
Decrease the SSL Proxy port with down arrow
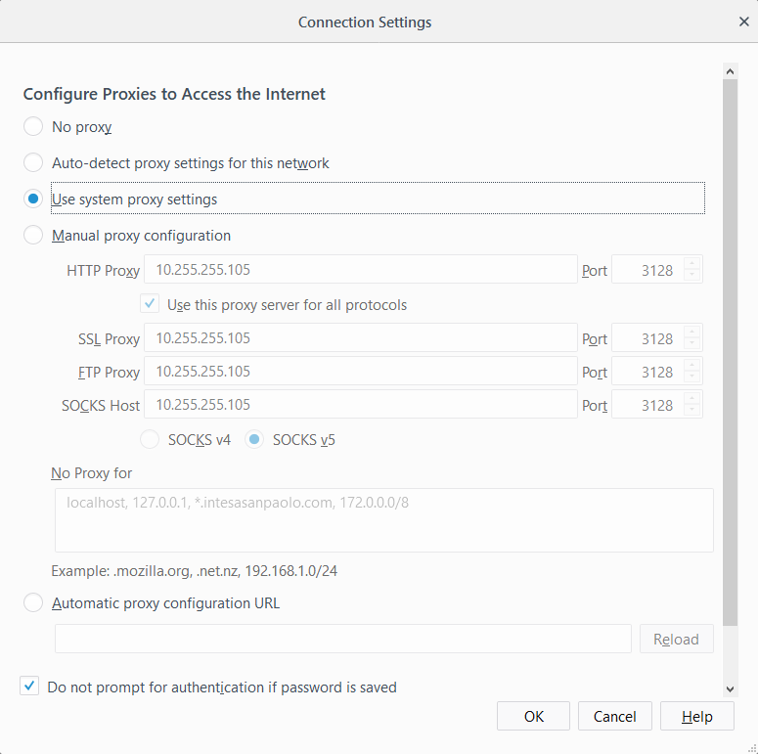(691, 343)
